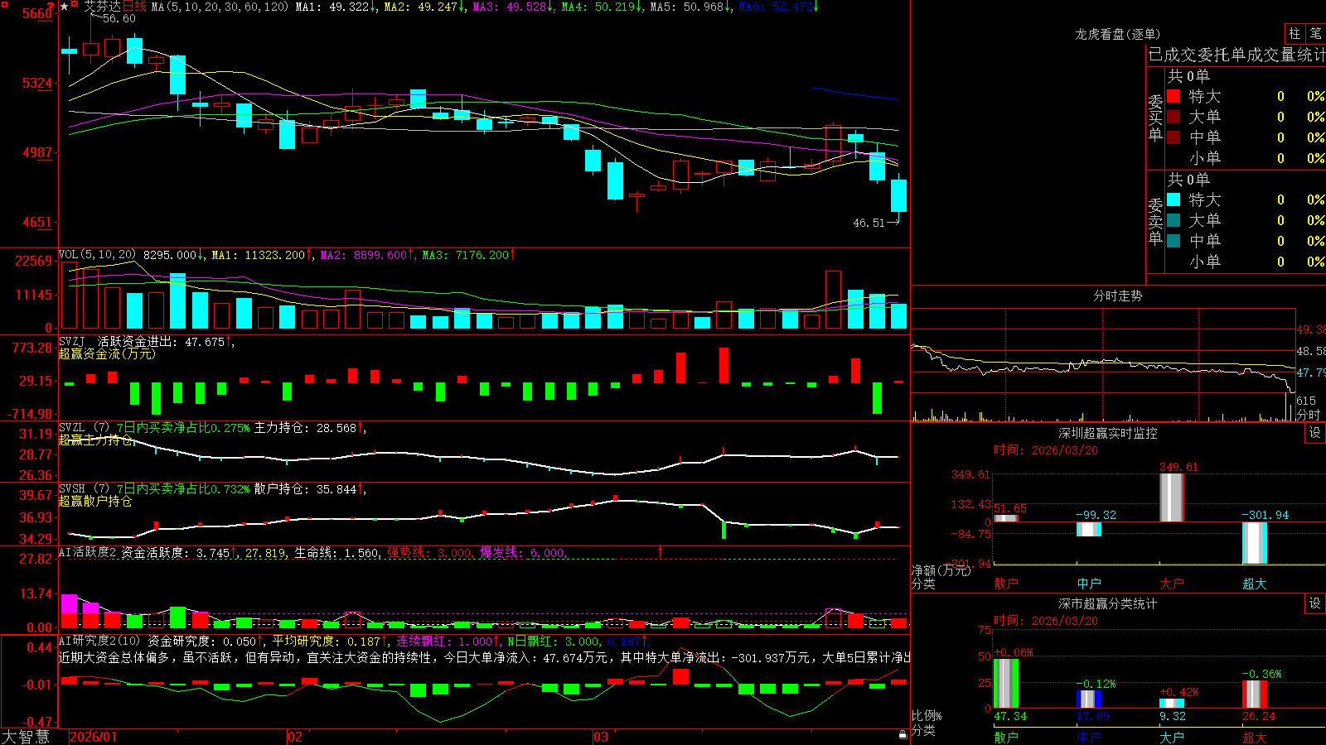Click the star favorite icon beside stock name
This screenshot has height=745, width=1326.
click(64, 7)
